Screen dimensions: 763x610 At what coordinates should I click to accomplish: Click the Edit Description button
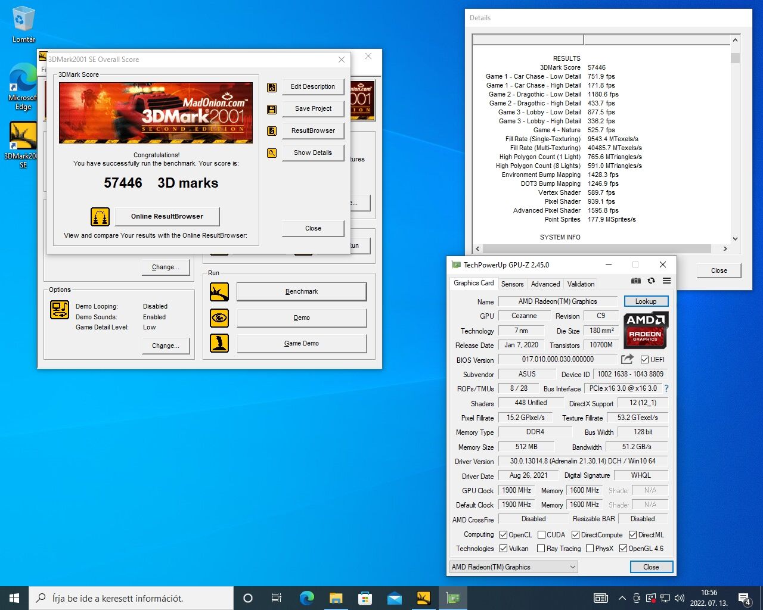313,87
